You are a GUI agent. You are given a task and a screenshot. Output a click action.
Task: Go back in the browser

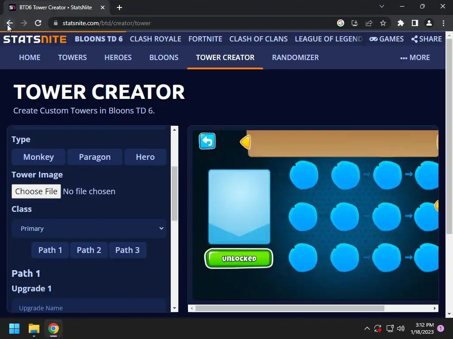click(10, 23)
